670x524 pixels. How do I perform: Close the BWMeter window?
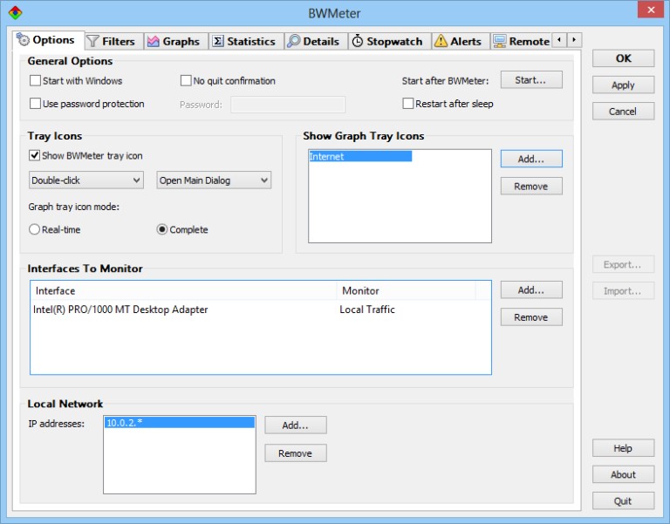pyautogui.click(x=651, y=10)
